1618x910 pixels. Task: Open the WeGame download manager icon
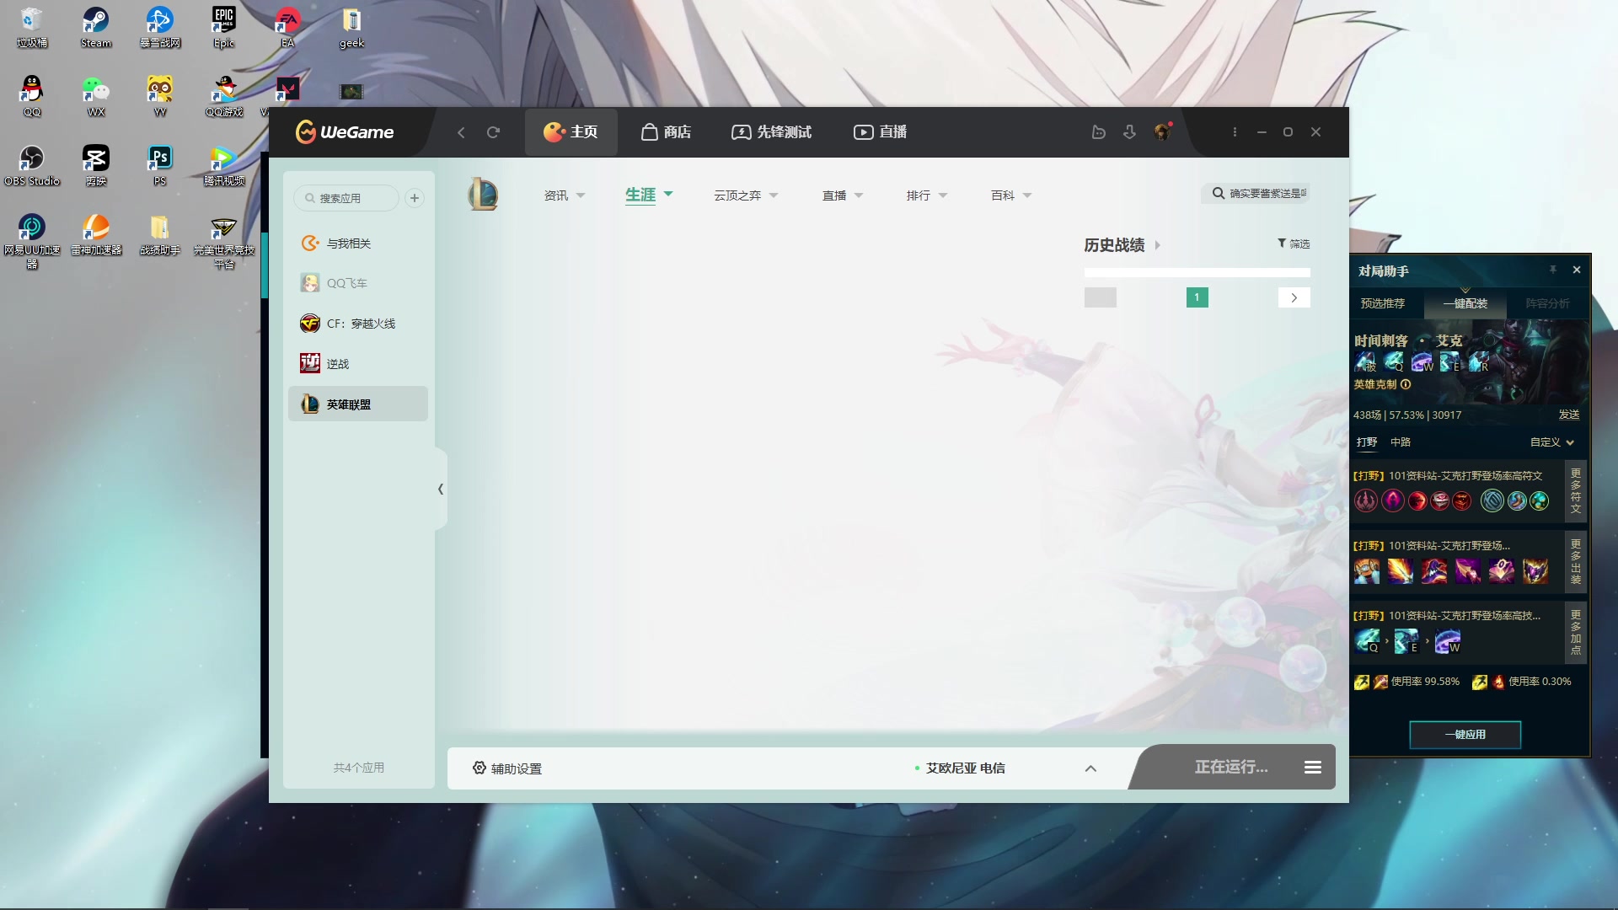point(1130,132)
